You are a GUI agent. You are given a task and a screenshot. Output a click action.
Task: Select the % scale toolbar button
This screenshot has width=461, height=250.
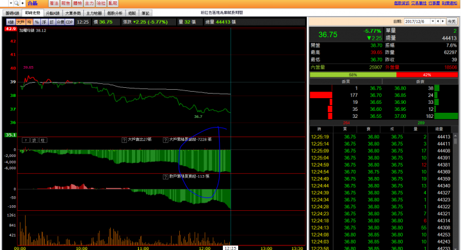point(36,22)
